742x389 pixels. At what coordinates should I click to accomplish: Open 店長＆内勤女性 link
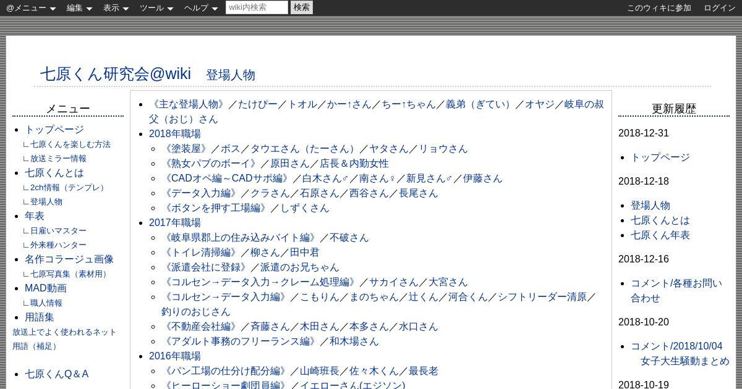point(354,164)
